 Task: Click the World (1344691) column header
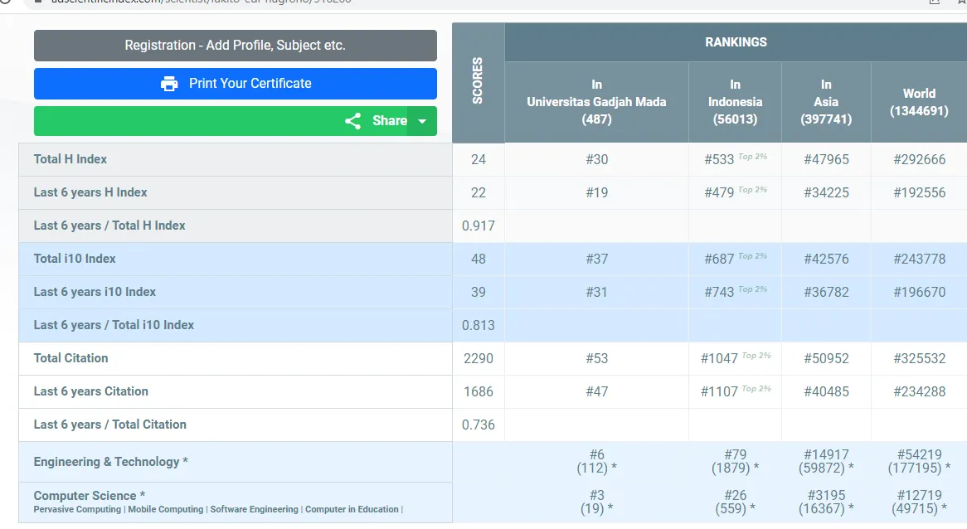pyautogui.click(x=919, y=102)
